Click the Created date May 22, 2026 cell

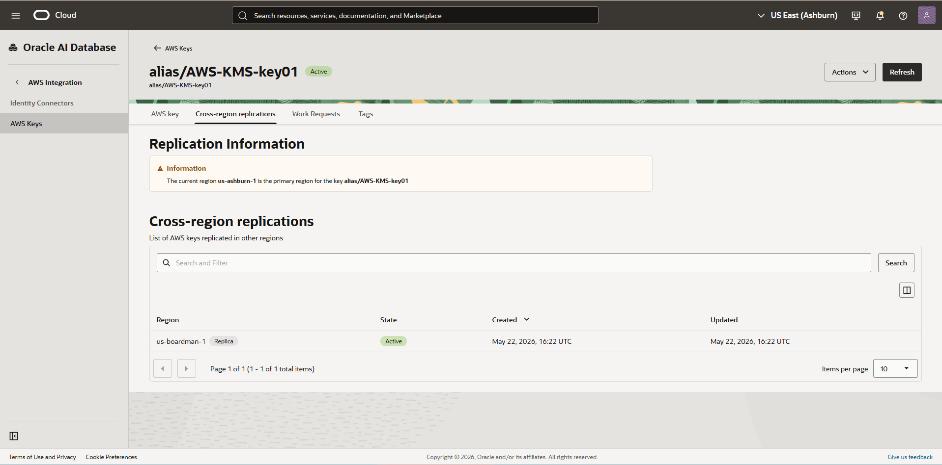pos(532,341)
